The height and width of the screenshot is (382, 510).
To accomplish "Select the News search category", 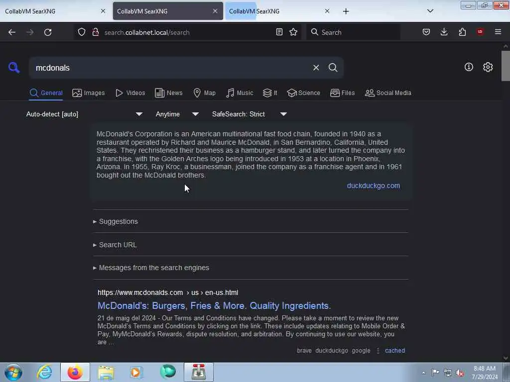I will click(169, 93).
